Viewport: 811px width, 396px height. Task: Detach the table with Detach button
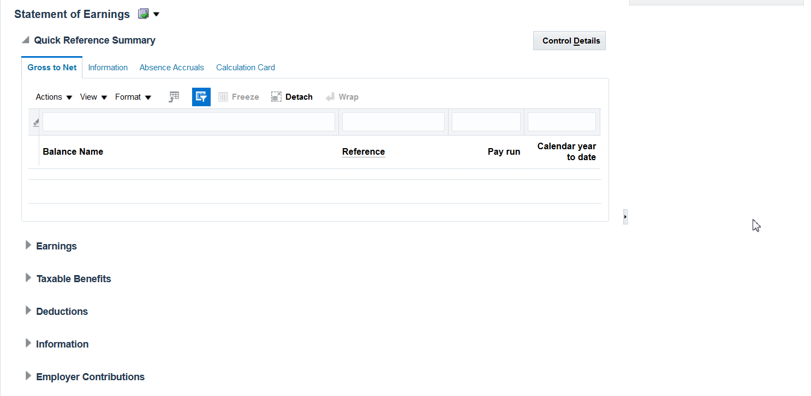tap(292, 97)
